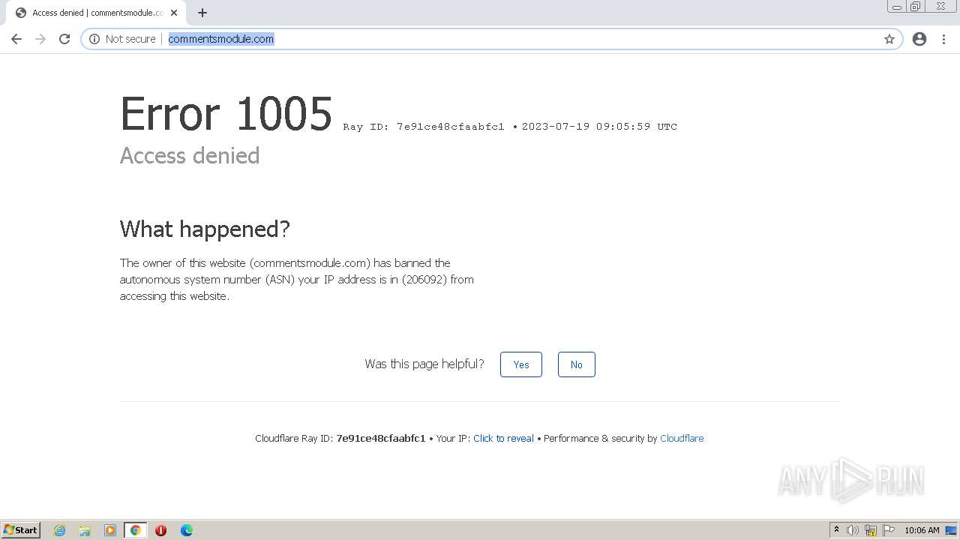Click the bold Cloudflare Ray ID in footer

point(381,439)
